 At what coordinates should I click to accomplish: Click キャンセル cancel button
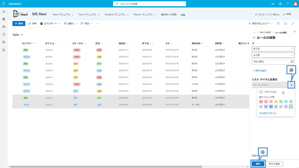pyautogui.click(x=274, y=164)
